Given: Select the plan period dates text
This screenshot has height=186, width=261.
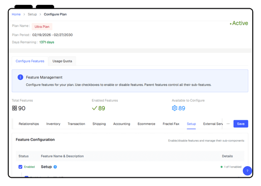Looking at the screenshot, I should pyautogui.click(x=52, y=35).
